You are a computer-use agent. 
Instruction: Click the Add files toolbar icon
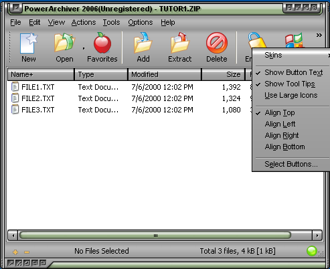click(x=143, y=43)
